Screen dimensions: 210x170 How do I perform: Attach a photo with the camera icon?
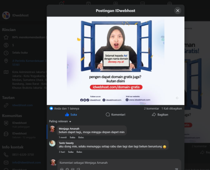[x=73, y=169]
